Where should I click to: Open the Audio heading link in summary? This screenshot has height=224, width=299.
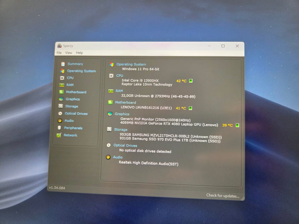(x=118, y=157)
